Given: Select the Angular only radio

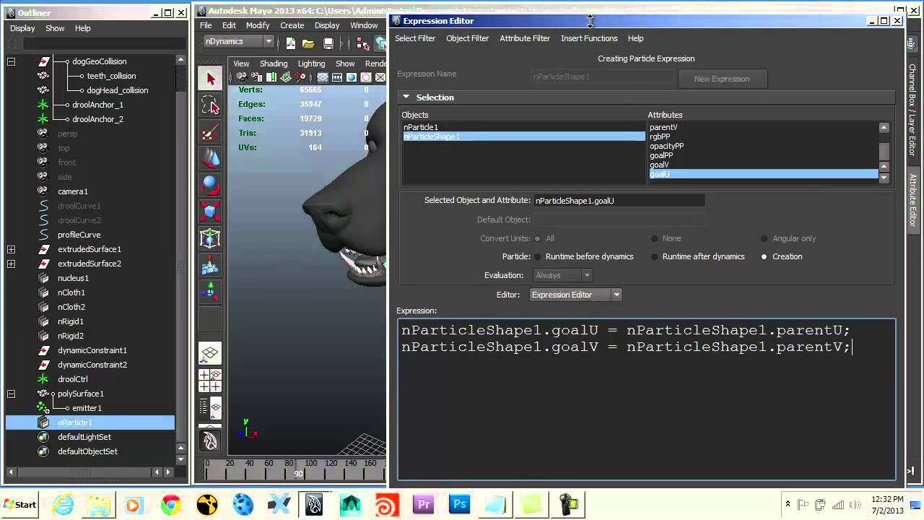Looking at the screenshot, I should [x=764, y=238].
